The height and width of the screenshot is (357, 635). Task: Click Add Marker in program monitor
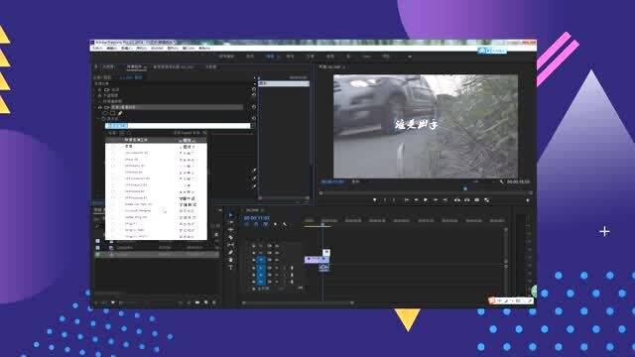tap(374, 200)
